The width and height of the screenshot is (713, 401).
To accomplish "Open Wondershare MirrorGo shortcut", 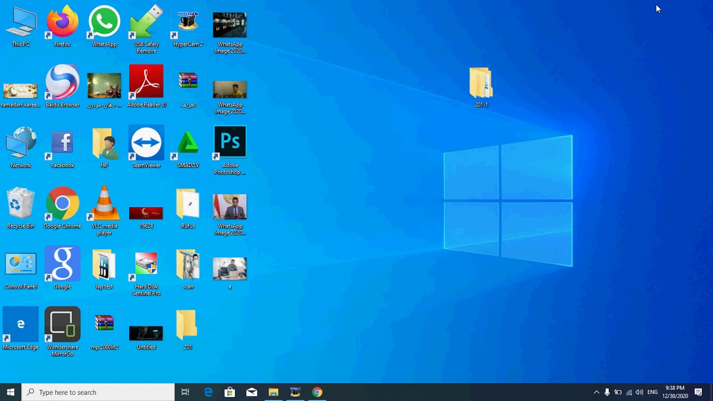I will (62, 331).
